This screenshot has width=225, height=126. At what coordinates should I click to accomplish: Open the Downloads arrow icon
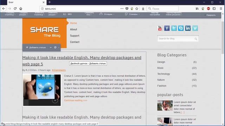pyautogui.click(x=143, y=9)
